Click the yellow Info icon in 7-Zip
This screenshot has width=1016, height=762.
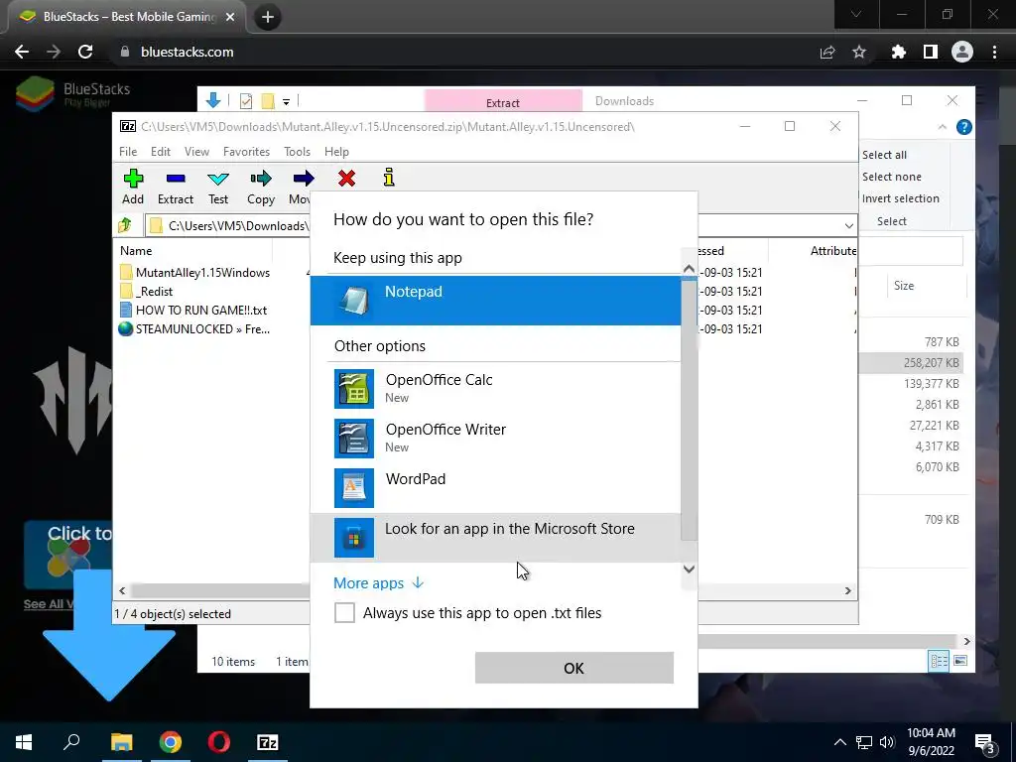[x=389, y=178]
